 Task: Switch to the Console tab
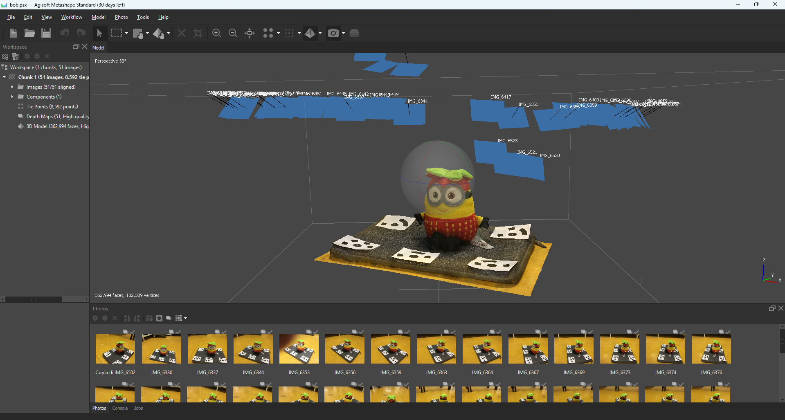click(x=119, y=408)
